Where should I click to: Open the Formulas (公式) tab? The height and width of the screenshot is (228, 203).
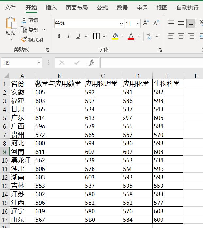pos(102,8)
